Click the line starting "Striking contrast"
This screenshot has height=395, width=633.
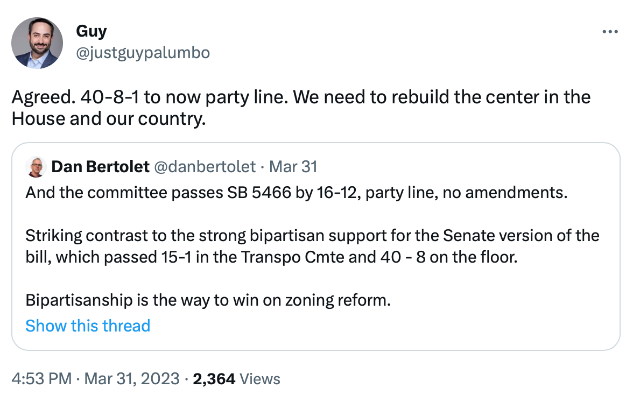(x=312, y=236)
